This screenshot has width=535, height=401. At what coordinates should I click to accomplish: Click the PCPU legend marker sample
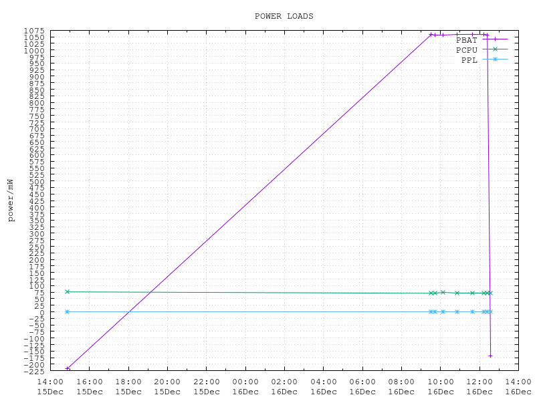[x=495, y=49]
